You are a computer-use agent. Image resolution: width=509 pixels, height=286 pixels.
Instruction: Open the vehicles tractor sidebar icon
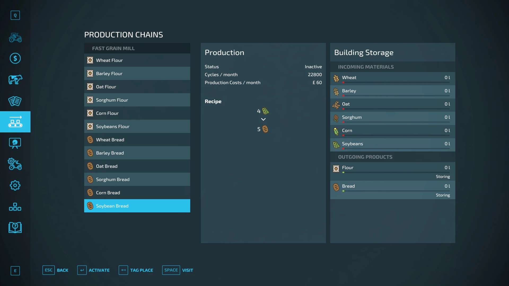pos(15,37)
